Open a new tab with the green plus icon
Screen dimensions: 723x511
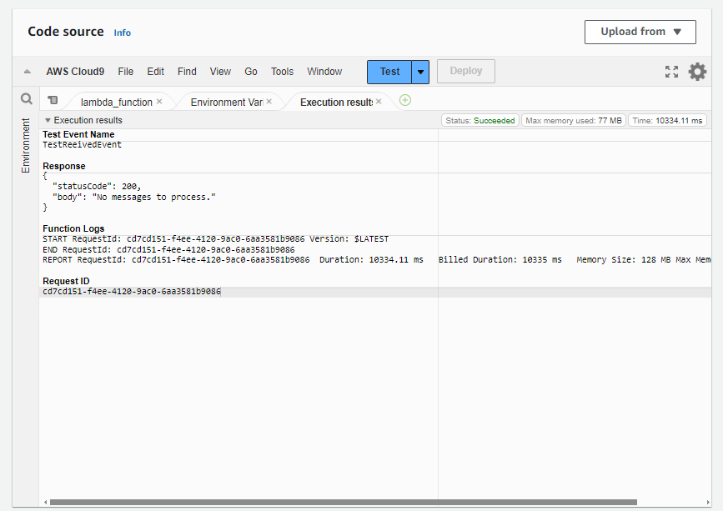(405, 99)
